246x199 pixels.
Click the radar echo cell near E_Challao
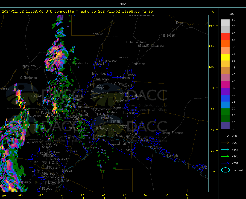[x=55, y=106]
